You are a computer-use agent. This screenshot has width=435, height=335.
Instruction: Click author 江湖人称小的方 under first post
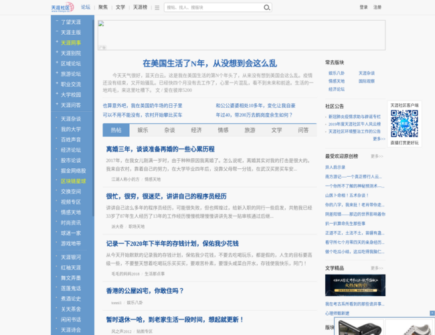125,180
